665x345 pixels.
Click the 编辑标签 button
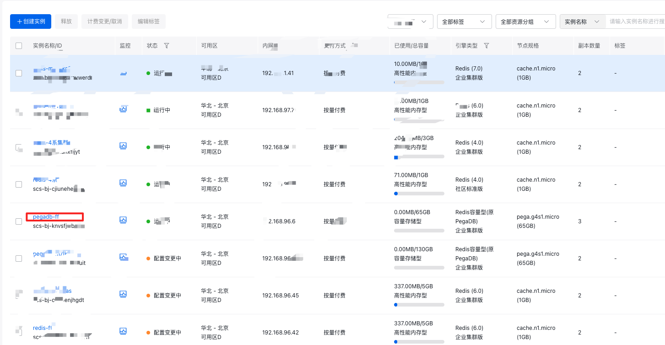coord(149,22)
